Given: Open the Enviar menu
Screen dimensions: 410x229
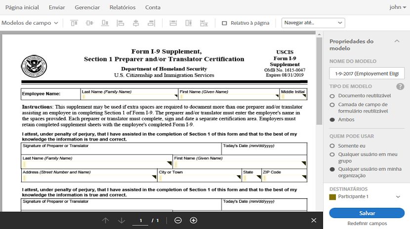Looking at the screenshot, I should coord(57,7).
